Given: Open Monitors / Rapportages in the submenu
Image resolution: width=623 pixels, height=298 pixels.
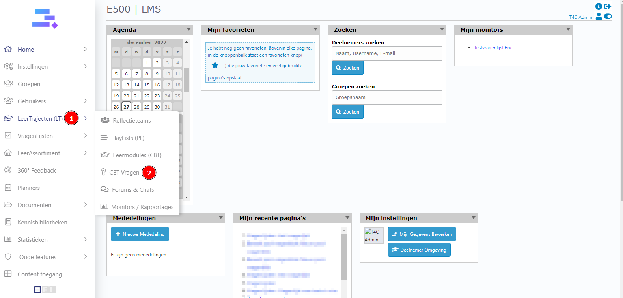Looking at the screenshot, I should [x=142, y=207].
